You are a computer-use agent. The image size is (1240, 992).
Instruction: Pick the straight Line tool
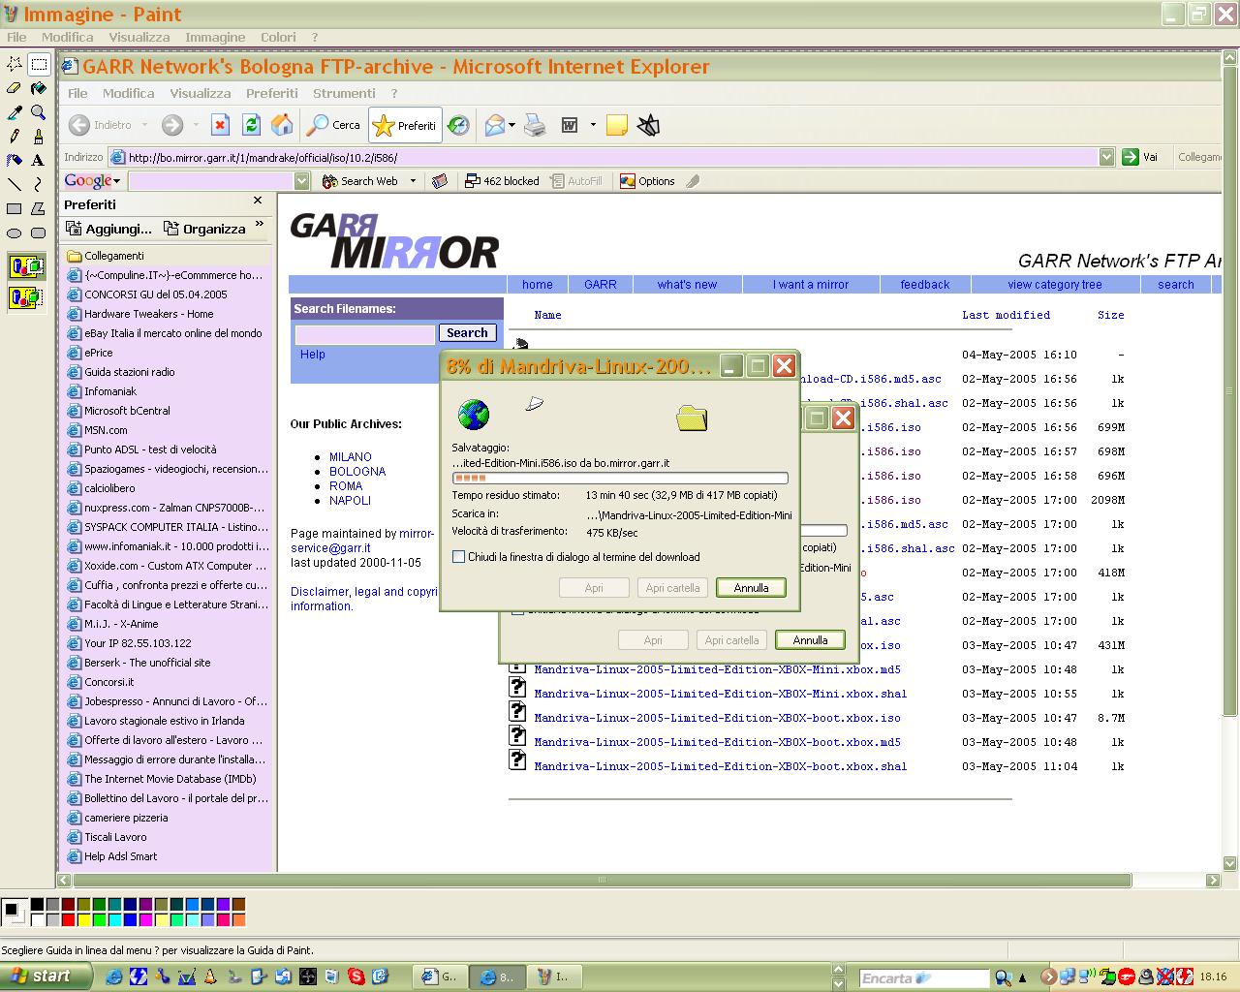(15, 184)
